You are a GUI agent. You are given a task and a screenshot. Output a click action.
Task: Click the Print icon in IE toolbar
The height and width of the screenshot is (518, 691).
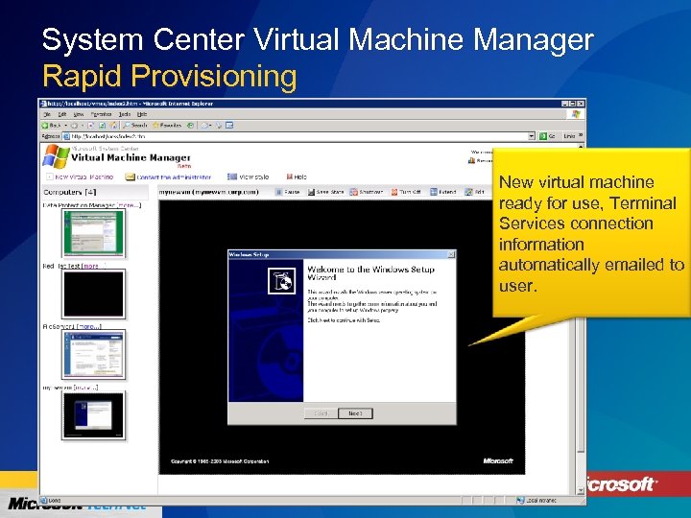click(x=219, y=126)
